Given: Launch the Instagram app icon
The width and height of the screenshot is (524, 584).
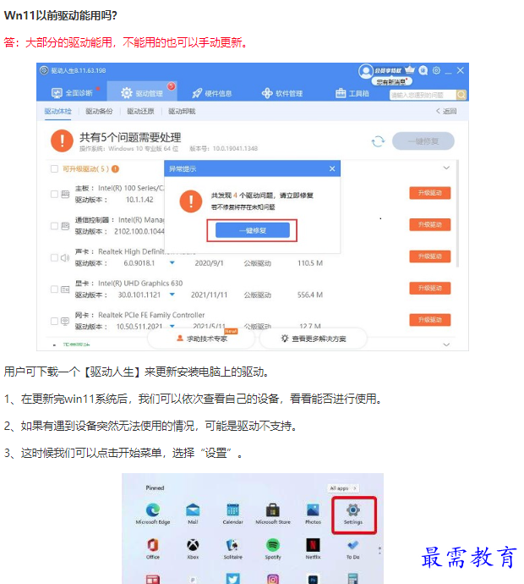Looking at the screenshot, I should click(273, 578).
